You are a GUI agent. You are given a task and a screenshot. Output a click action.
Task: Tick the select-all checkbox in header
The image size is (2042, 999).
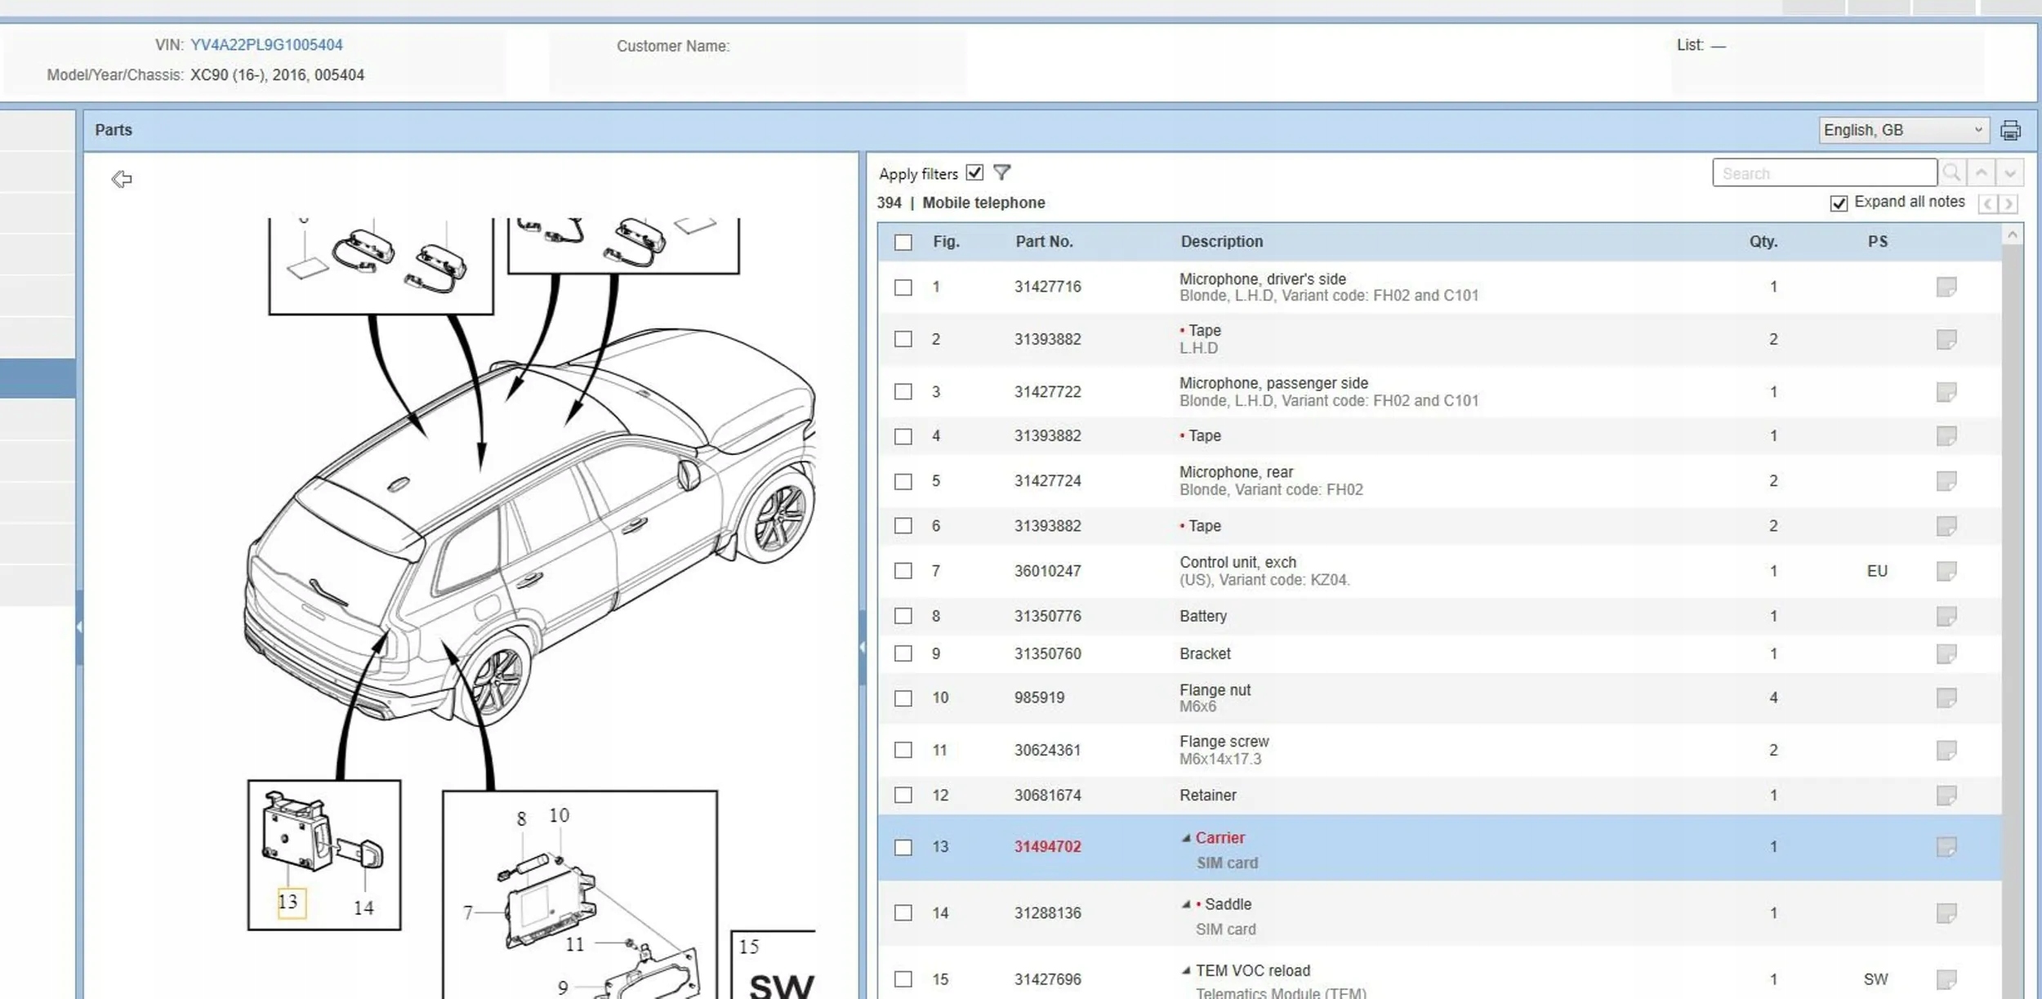tap(903, 243)
